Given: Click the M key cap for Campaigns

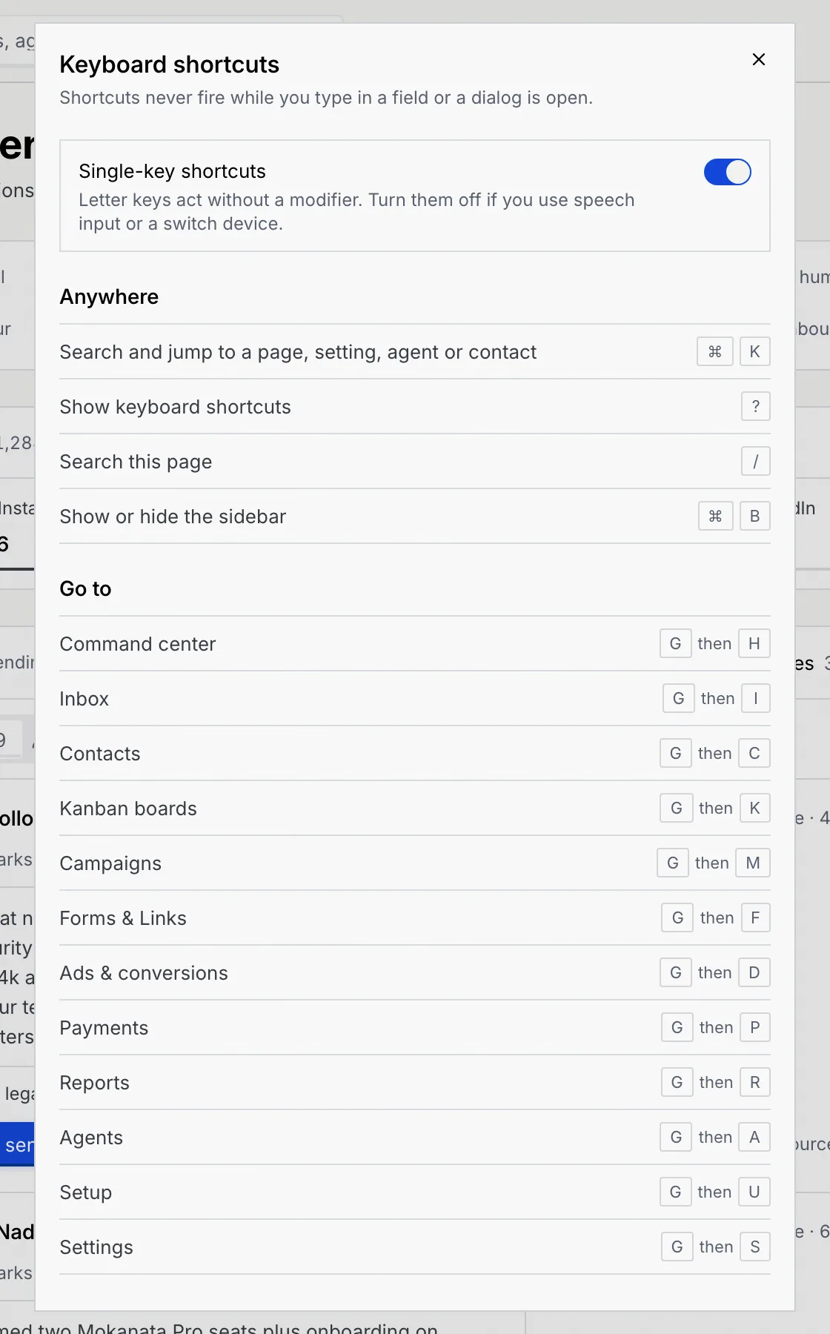Looking at the screenshot, I should pos(752,863).
